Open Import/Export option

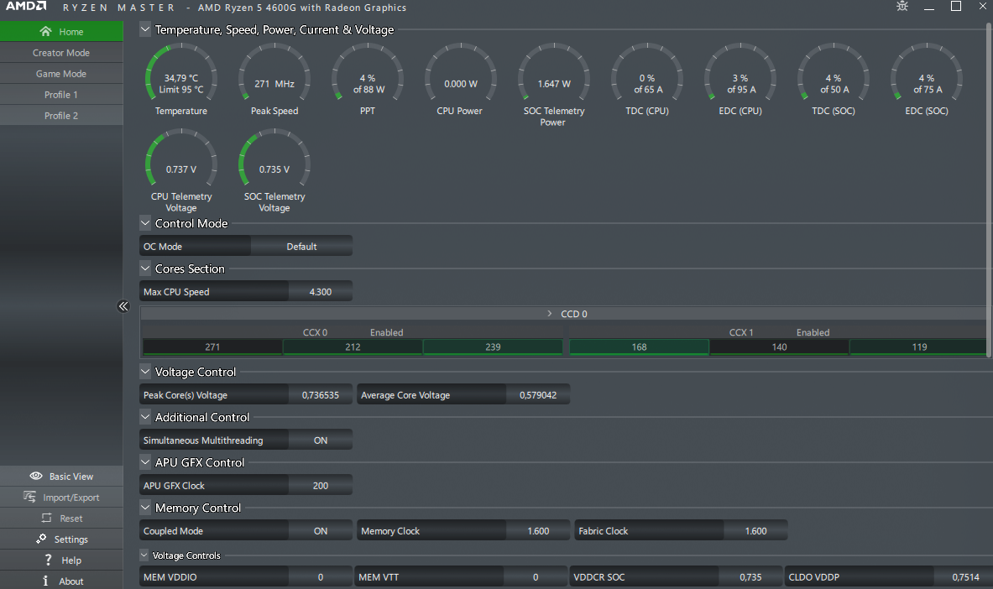point(61,498)
